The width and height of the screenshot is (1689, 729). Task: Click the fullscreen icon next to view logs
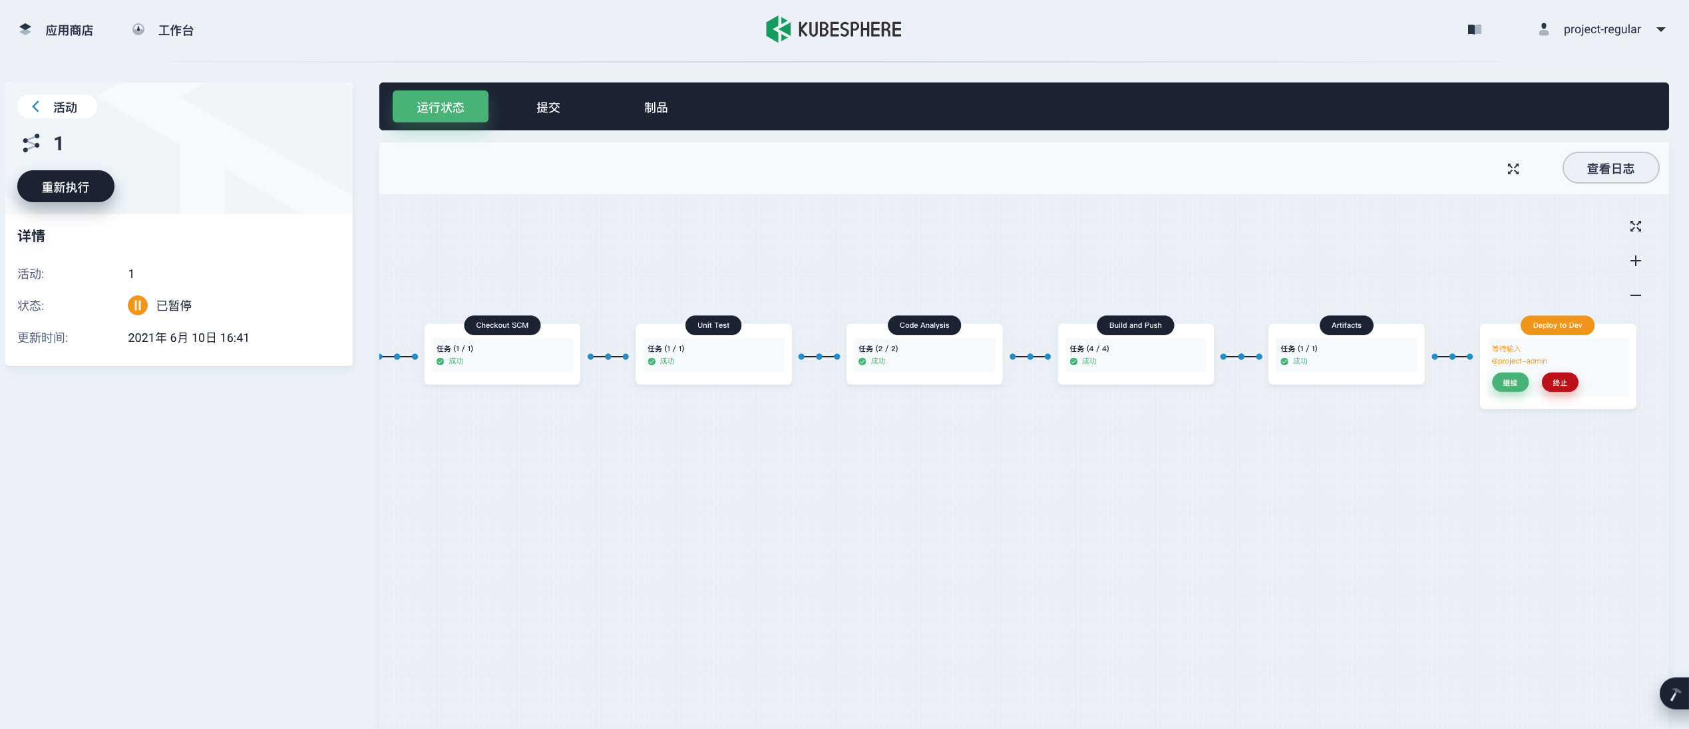pyautogui.click(x=1513, y=169)
